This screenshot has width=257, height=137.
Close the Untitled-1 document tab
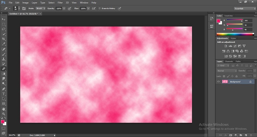[40, 14]
